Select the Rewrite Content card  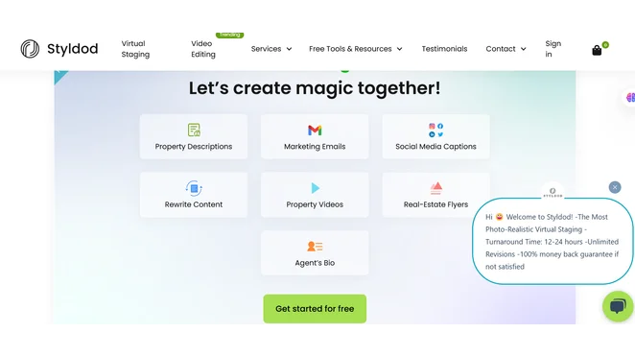pyautogui.click(x=194, y=195)
